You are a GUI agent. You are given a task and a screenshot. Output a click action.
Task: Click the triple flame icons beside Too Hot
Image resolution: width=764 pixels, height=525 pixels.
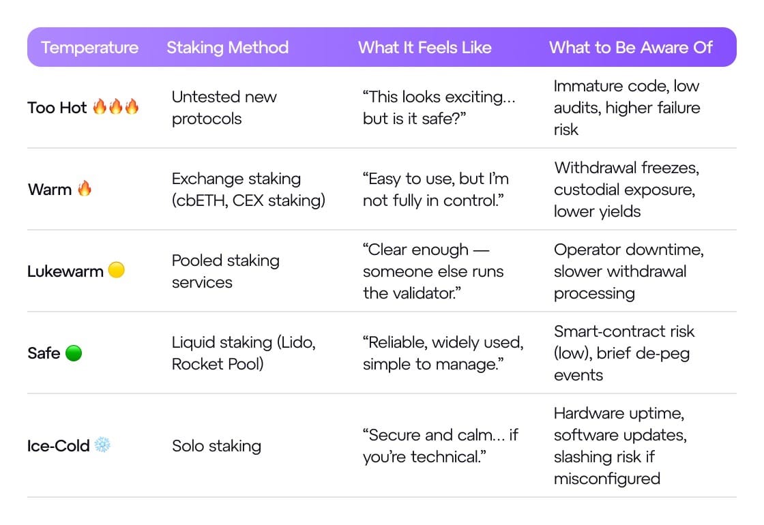click(x=115, y=107)
